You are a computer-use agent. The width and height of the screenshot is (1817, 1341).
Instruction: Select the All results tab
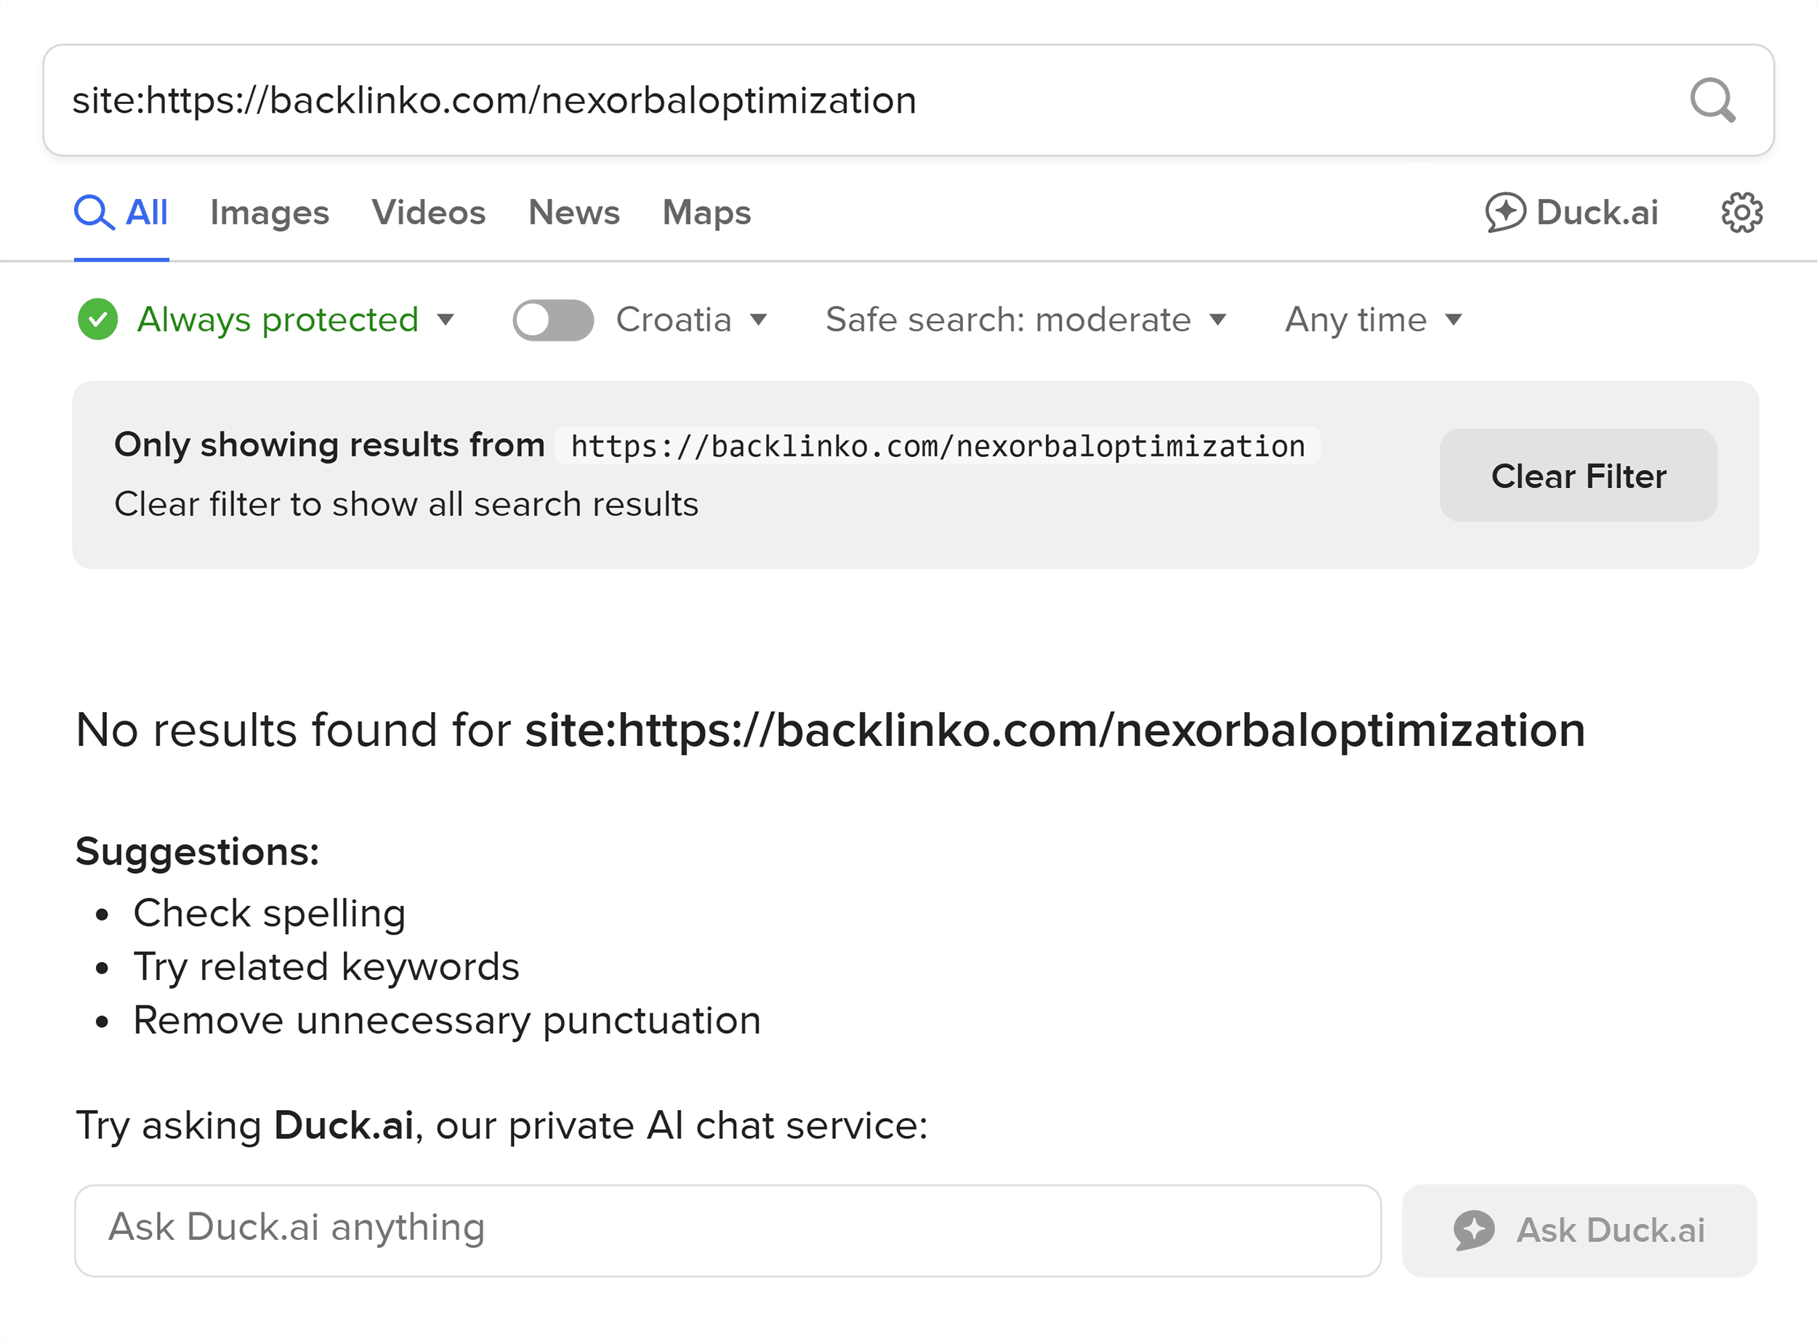tap(121, 213)
